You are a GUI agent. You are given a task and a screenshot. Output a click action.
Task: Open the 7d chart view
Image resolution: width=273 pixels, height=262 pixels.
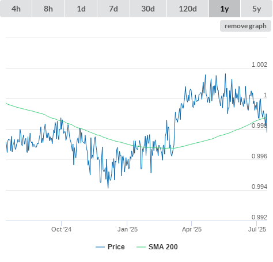click(x=113, y=9)
